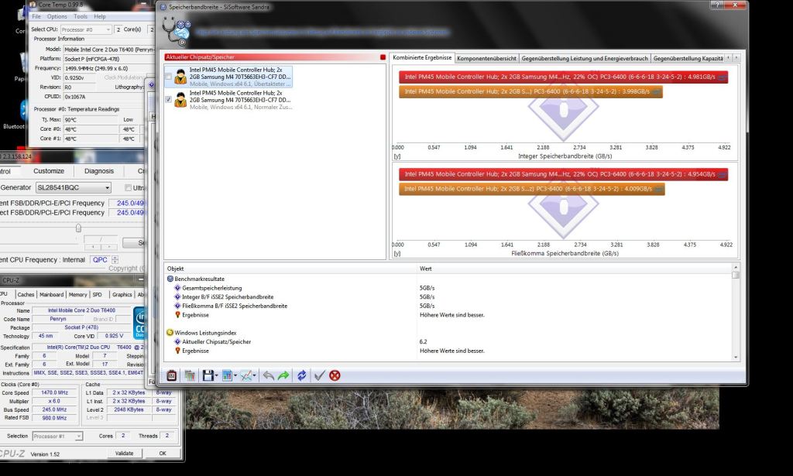Open Graphics tab in CPU-Z

122,295
